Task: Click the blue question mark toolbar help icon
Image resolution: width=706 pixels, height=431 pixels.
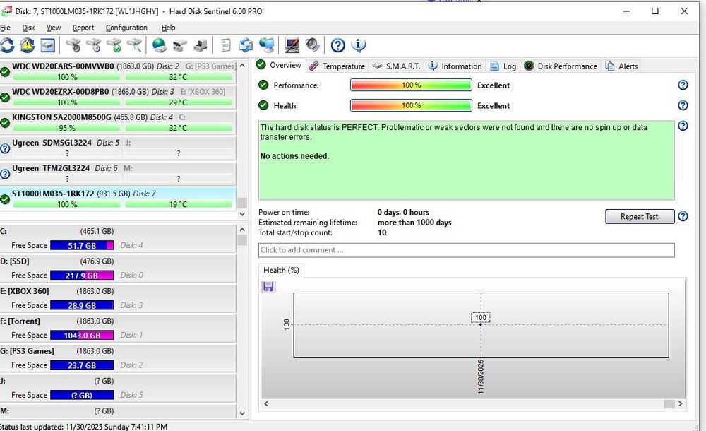Action: [337, 45]
